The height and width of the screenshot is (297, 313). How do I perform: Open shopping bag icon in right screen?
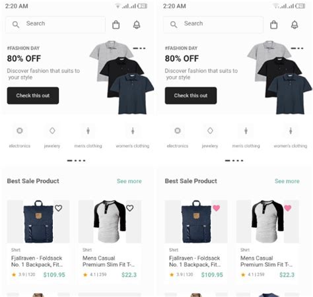click(x=273, y=24)
